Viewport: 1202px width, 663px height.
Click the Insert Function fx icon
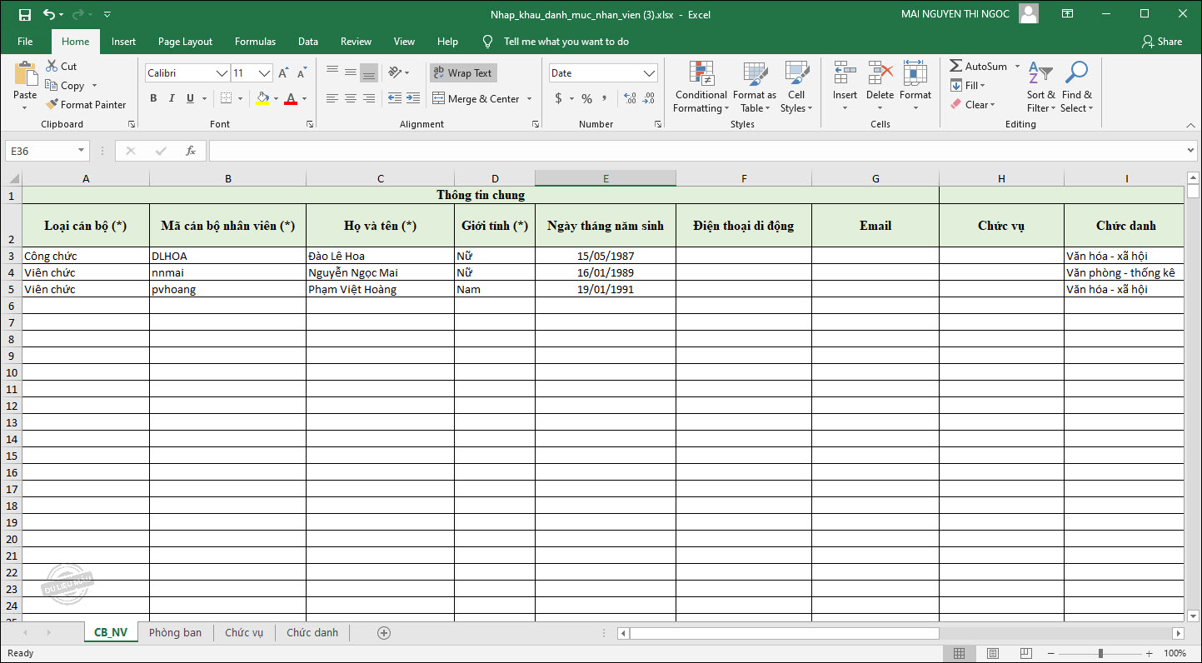pos(190,151)
